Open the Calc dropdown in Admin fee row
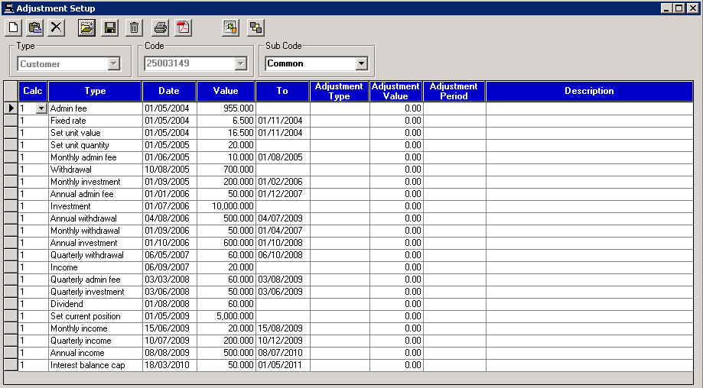 41,108
